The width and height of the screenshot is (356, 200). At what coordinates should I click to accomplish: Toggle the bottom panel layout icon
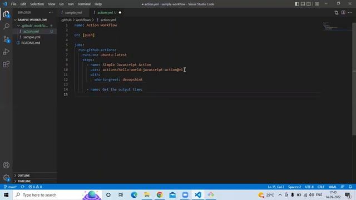(303, 4)
